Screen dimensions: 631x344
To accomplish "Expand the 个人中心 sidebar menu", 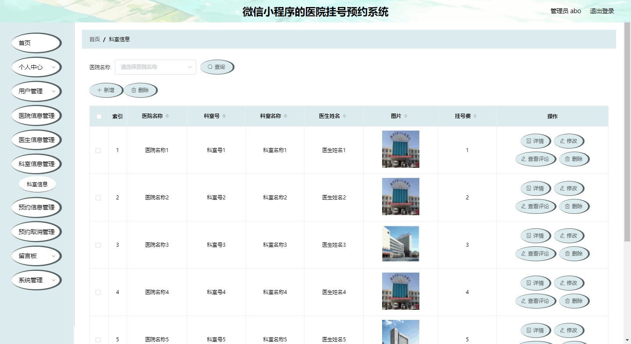I will click(x=36, y=67).
